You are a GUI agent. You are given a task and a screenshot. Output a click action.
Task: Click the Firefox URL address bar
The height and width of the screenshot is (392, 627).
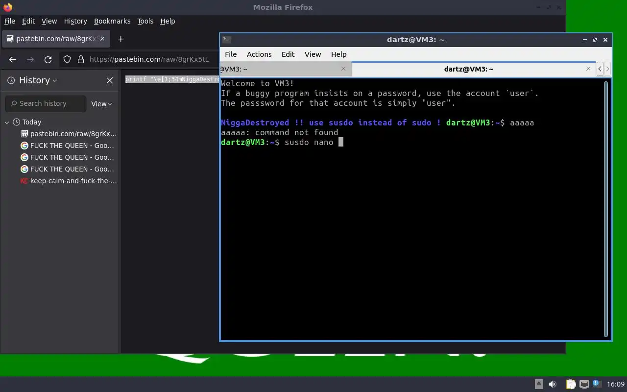pyautogui.click(x=149, y=59)
